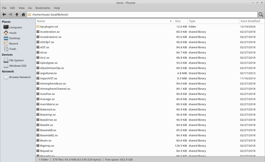Select the lsp-plugins.vst folder
This screenshot has width=265, height=162.
pos(49,26)
